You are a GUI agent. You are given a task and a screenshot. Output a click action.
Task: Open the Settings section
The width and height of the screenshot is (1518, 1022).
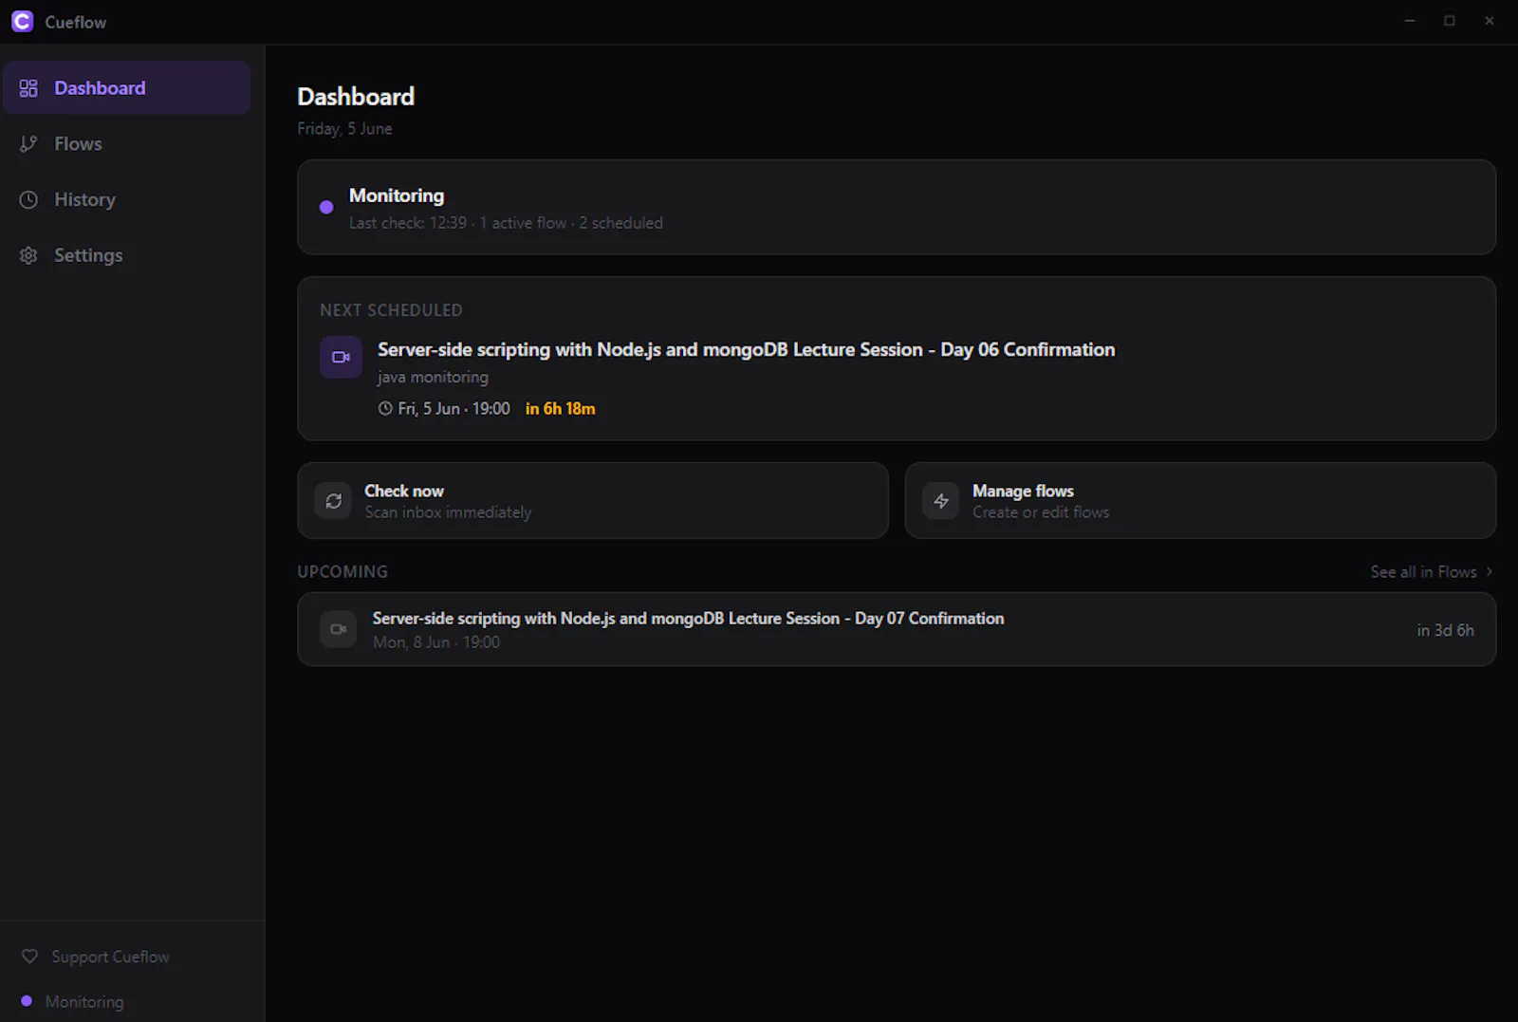127,255
